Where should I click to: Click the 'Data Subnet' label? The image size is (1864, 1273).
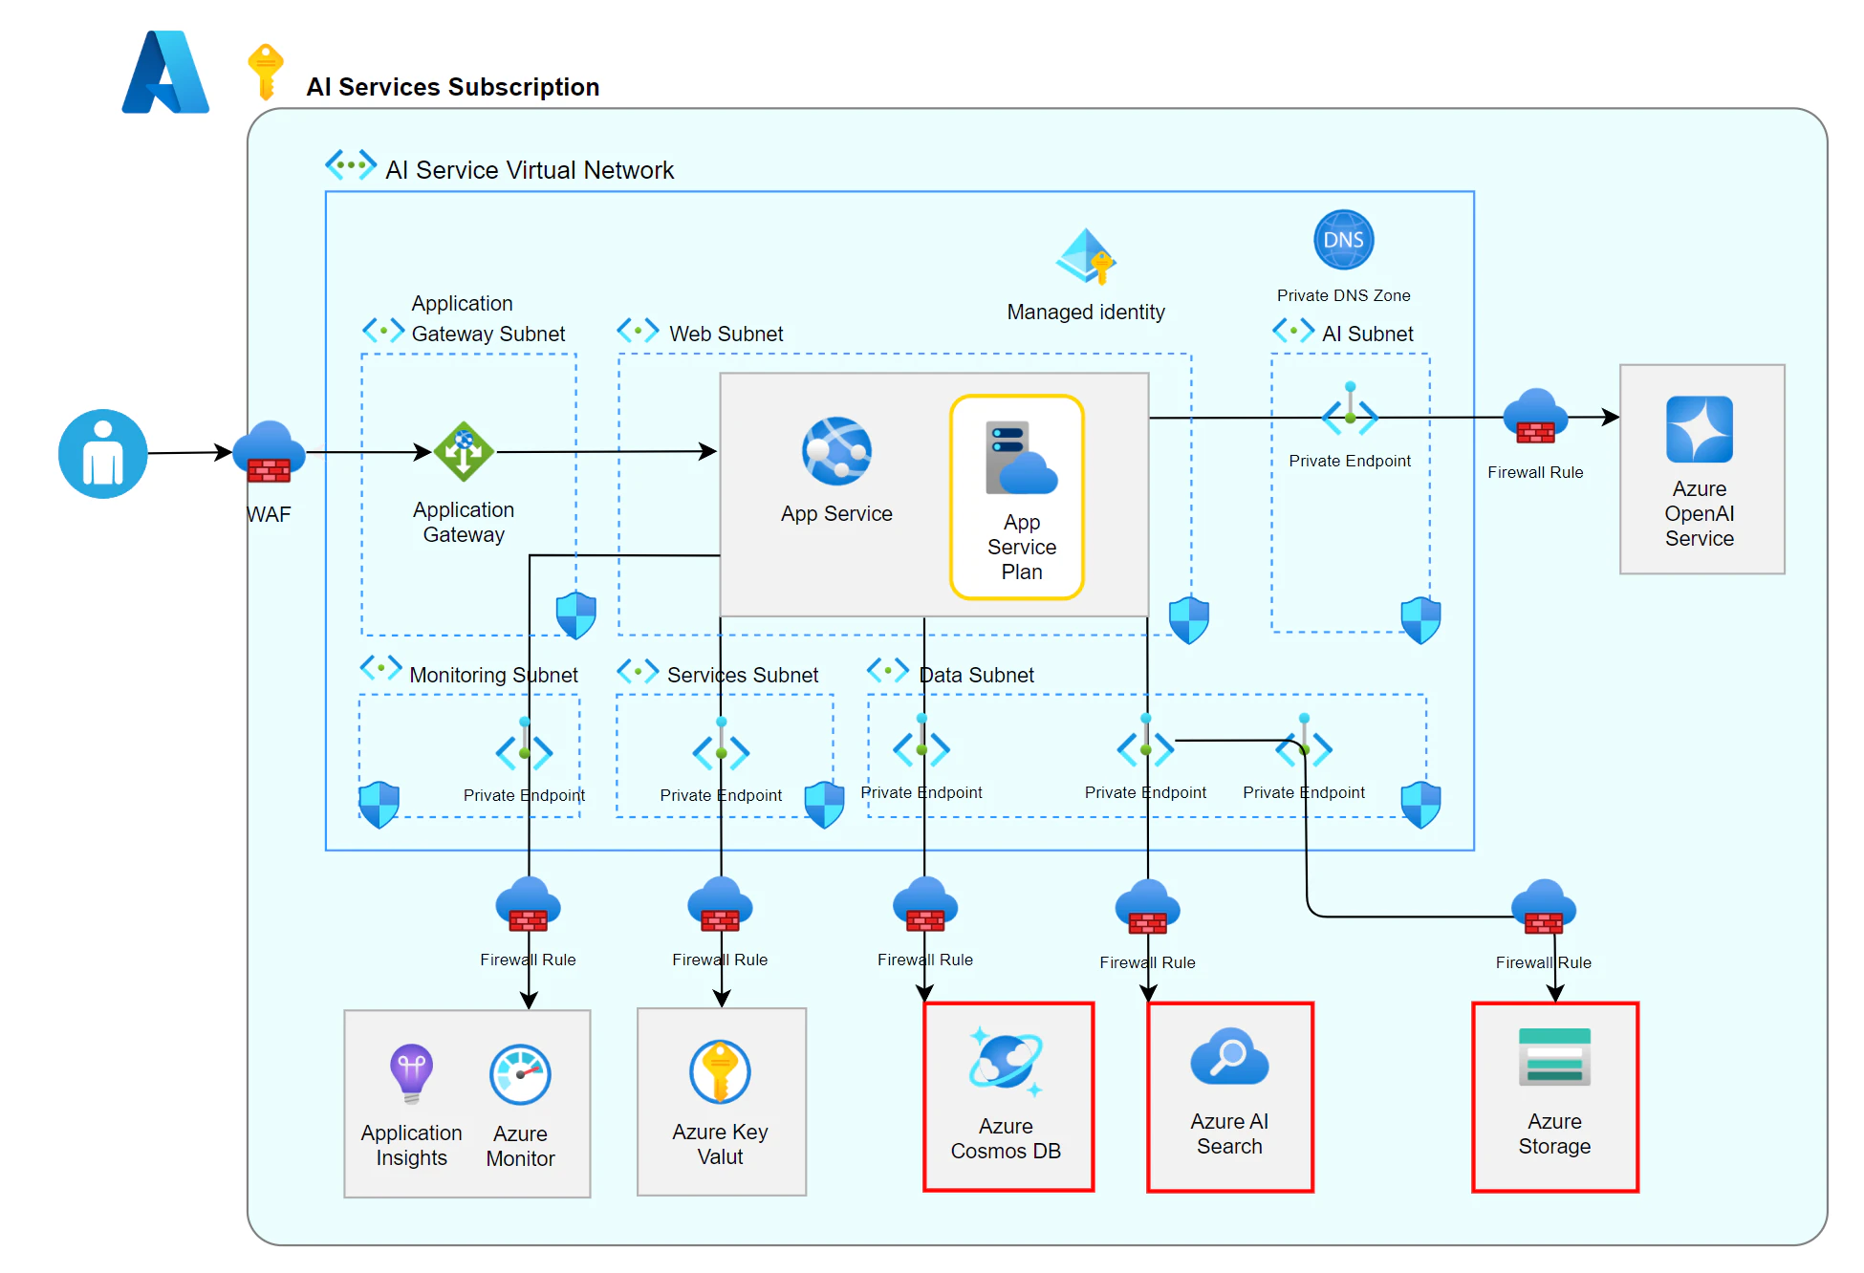(x=977, y=675)
